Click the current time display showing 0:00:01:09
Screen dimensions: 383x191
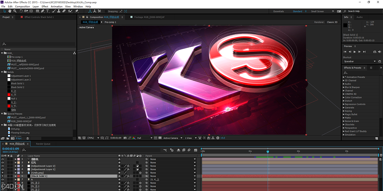[x=11, y=148]
